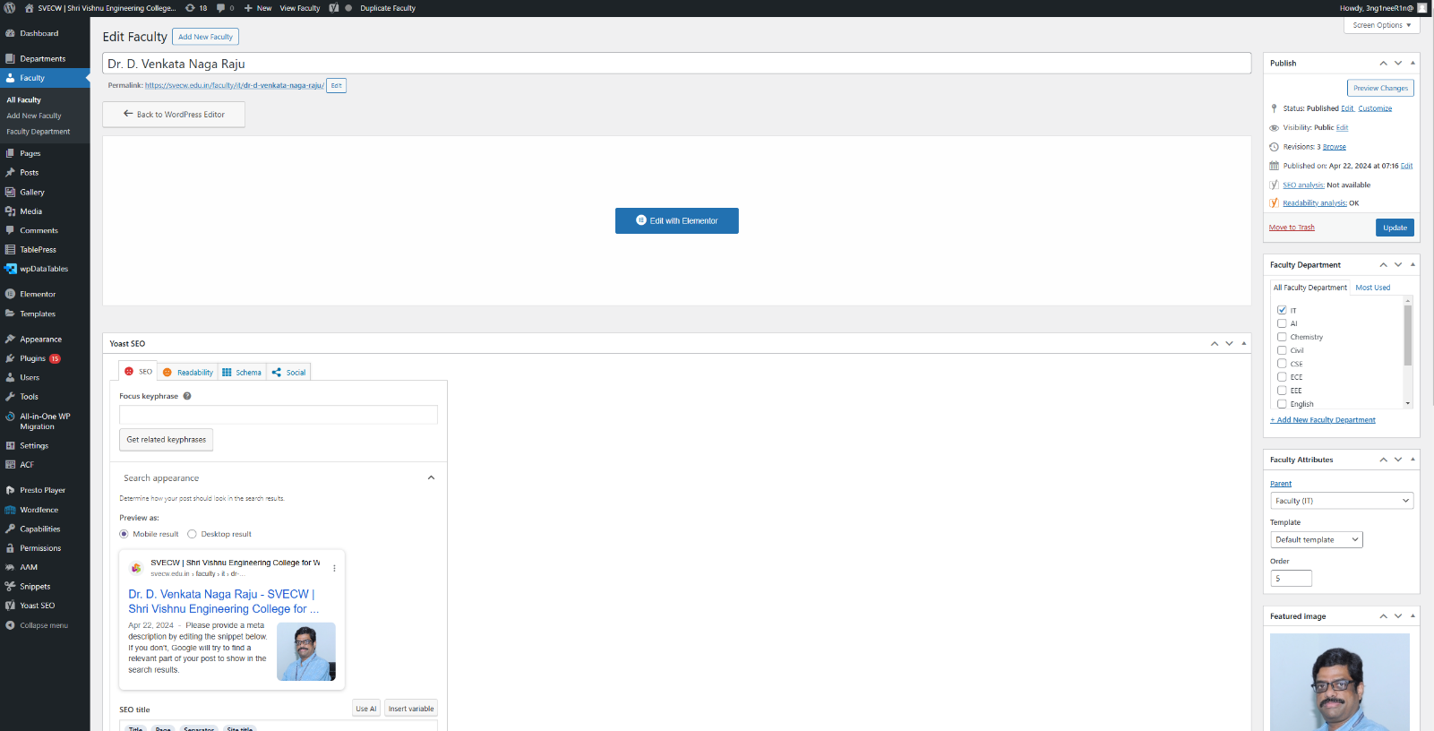Click Back to WordPress Editor
This screenshot has height=731, width=1434.
tap(174, 115)
